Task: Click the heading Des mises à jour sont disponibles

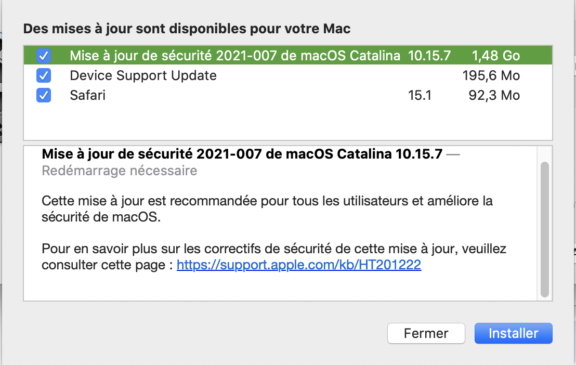Action: [x=187, y=29]
